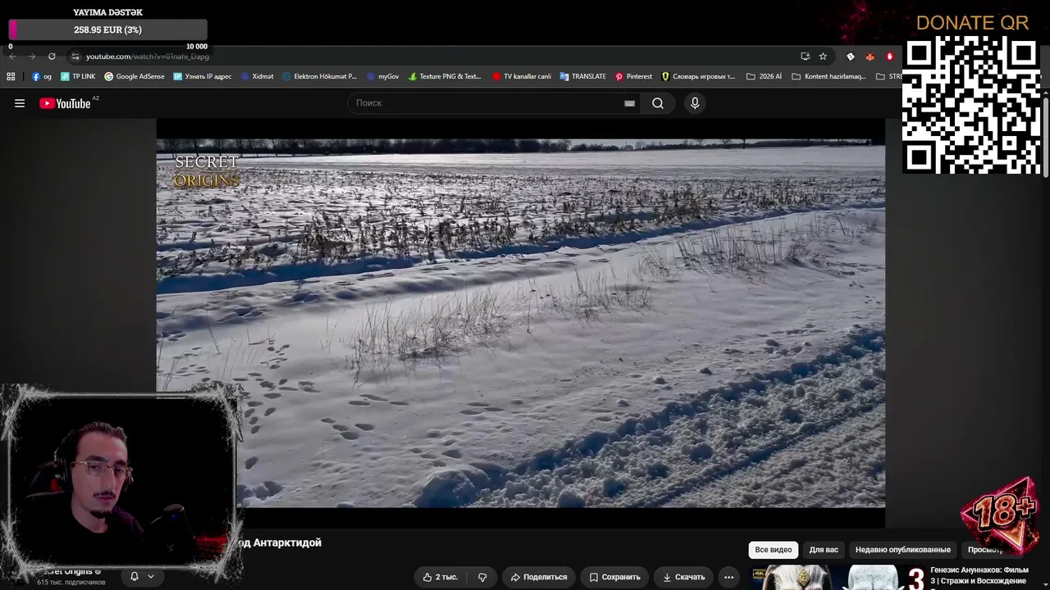This screenshot has width=1050, height=590.
Task: Share the video via Поделиться
Action: point(539,577)
